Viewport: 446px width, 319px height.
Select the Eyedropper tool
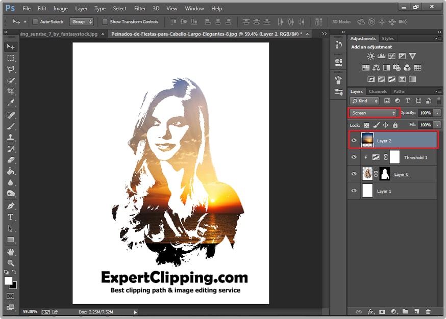(10, 103)
